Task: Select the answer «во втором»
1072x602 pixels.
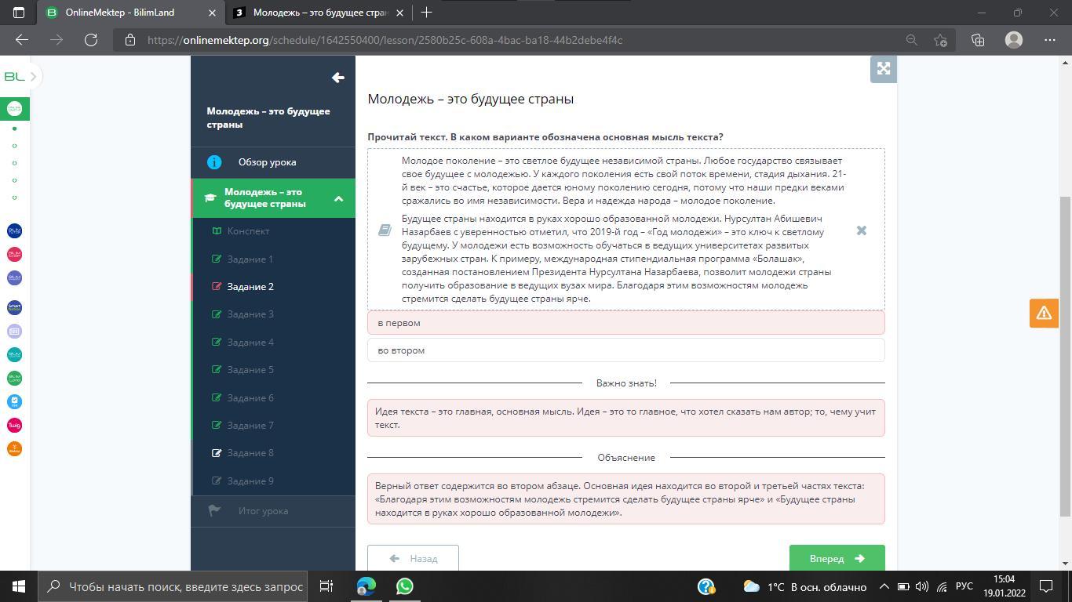Action: [626, 350]
